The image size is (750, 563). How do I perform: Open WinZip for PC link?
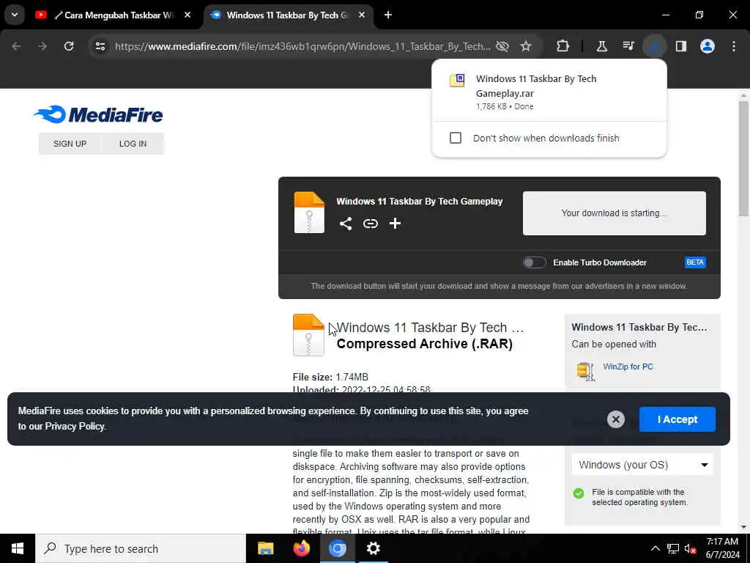coord(628,367)
